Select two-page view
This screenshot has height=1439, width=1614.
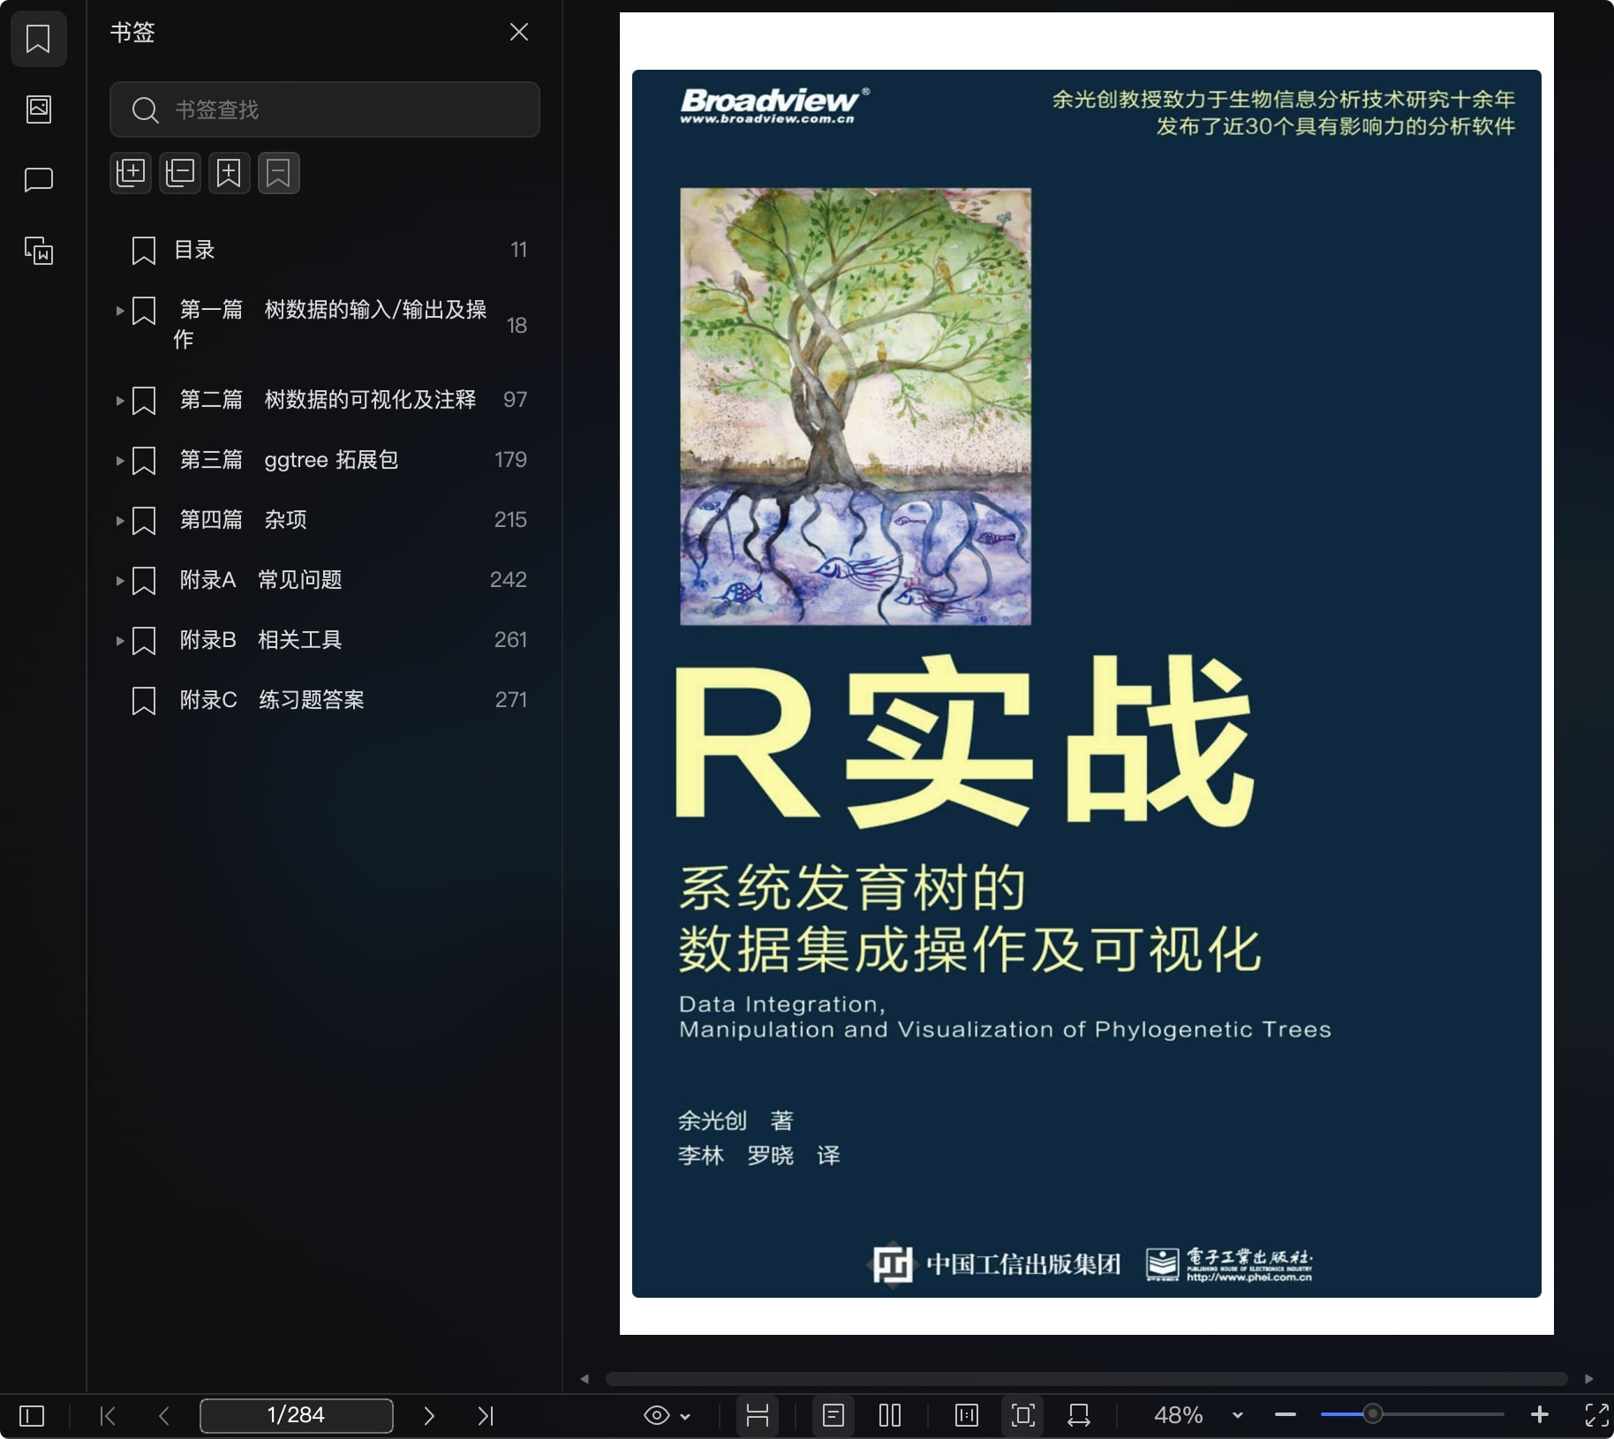tap(890, 1416)
